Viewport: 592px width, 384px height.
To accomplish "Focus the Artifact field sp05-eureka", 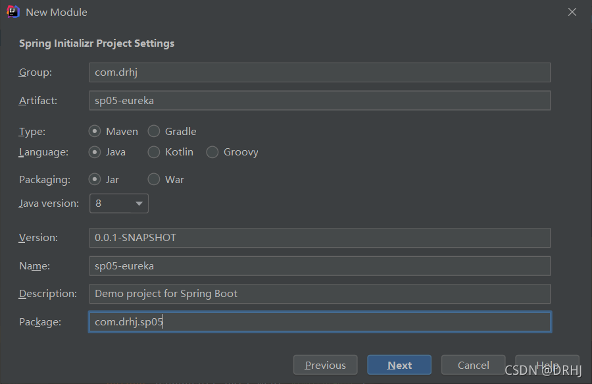I will 320,101.
